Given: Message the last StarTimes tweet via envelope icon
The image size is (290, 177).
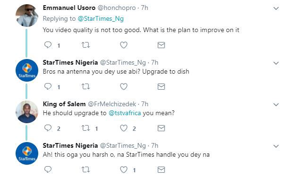Looking at the screenshot, I should (161, 169).
